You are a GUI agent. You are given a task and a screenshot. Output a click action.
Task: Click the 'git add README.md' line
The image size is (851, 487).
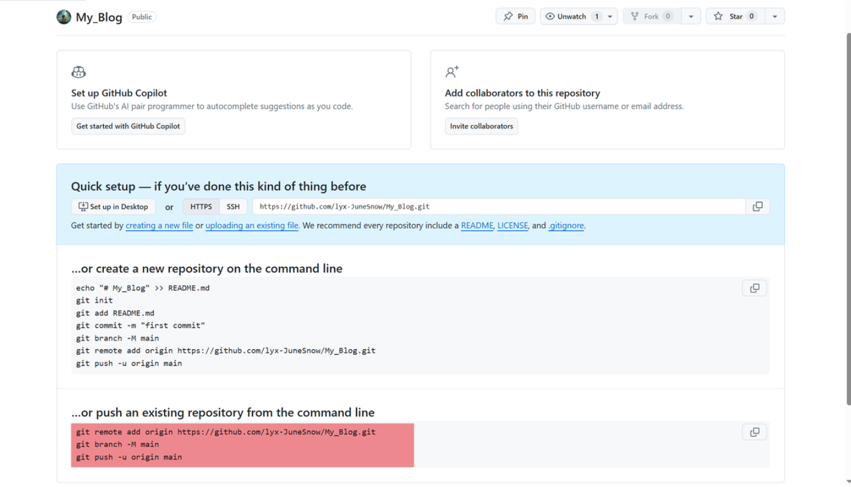coord(115,313)
